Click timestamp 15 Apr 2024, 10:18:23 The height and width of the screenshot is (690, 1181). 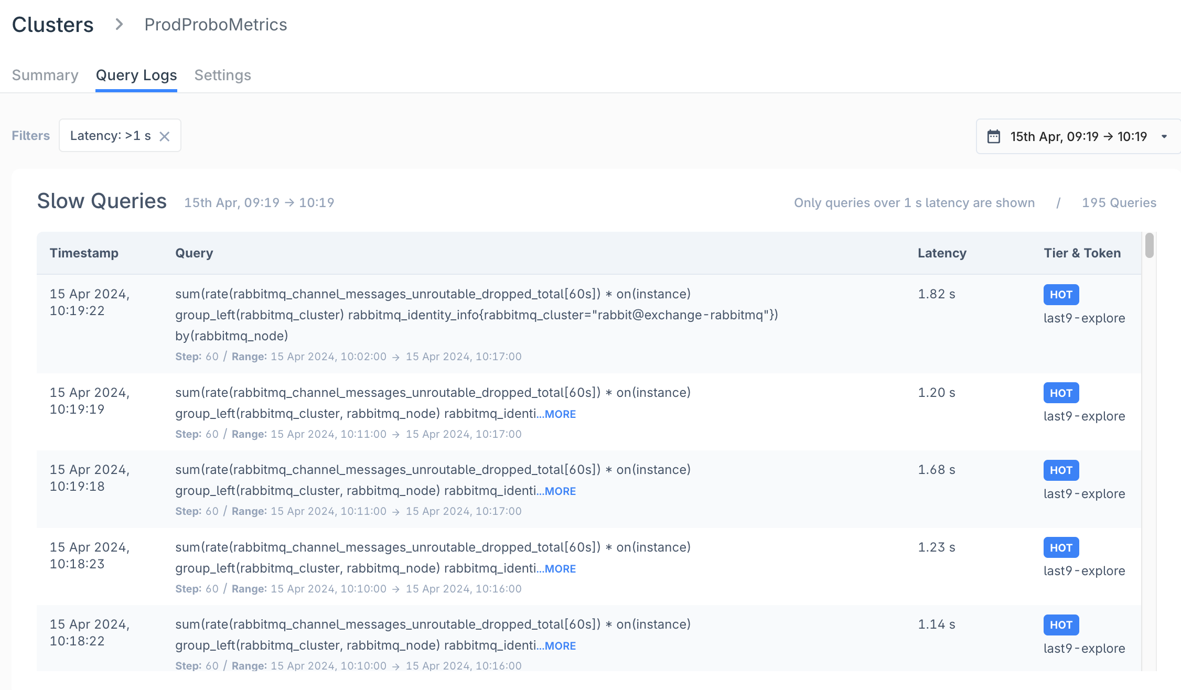[90, 556]
